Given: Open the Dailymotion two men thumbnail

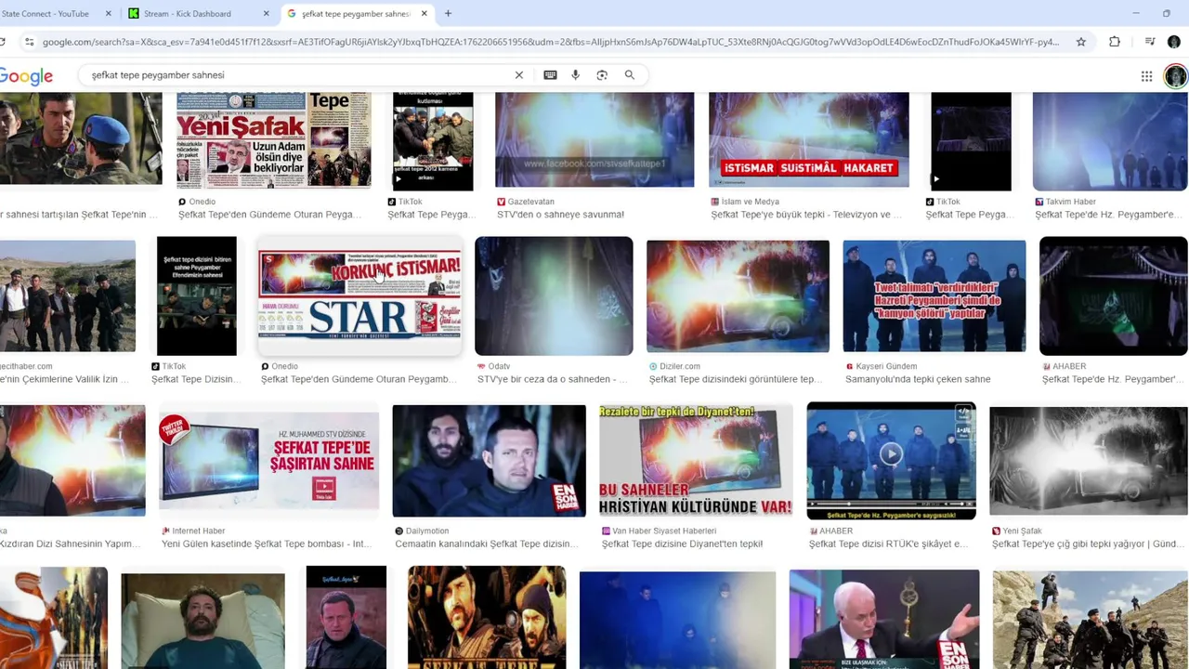Looking at the screenshot, I should click(x=489, y=461).
